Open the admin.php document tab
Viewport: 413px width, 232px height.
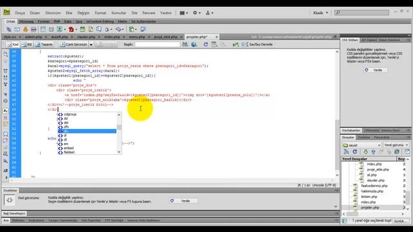coord(34,37)
